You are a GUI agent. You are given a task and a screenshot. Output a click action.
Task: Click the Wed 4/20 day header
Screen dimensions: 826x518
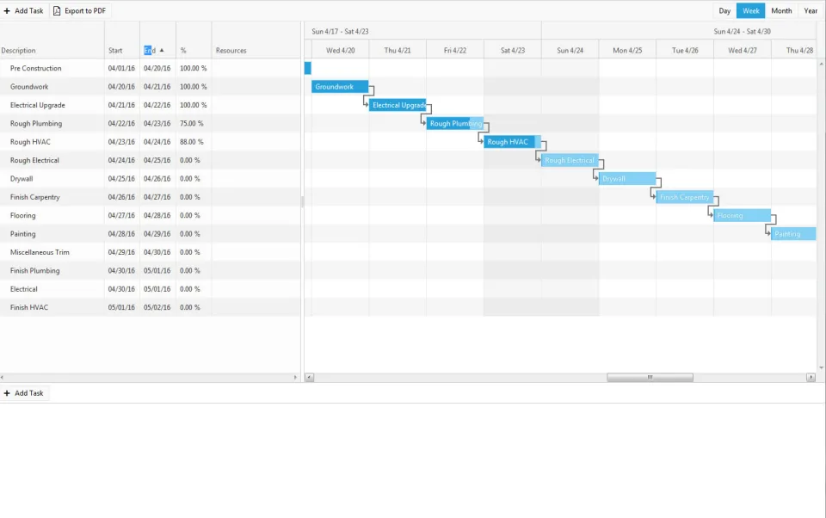click(341, 50)
